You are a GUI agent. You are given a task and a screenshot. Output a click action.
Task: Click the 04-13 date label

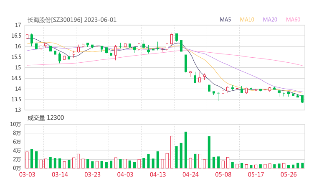(158, 174)
